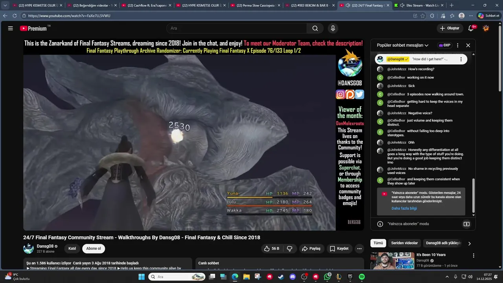Open Dansg08 channel avatar below video

point(29,248)
